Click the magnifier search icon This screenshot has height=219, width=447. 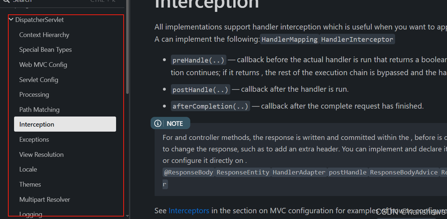pos(5,1)
